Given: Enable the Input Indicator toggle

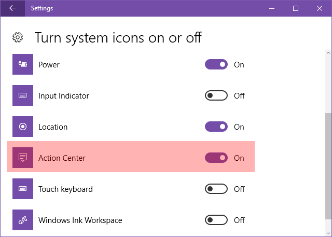Looking at the screenshot, I should click(216, 95).
